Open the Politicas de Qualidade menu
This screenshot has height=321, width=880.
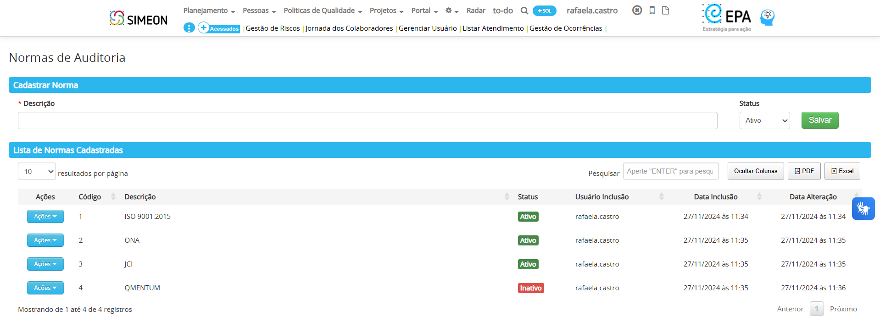coord(323,11)
